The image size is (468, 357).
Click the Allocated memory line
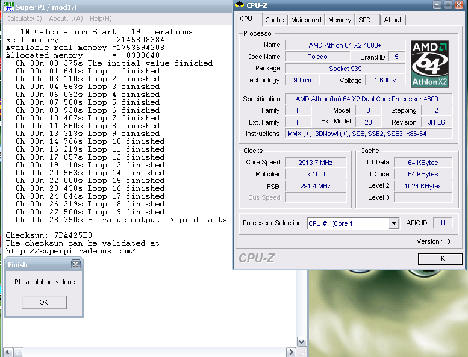point(83,55)
